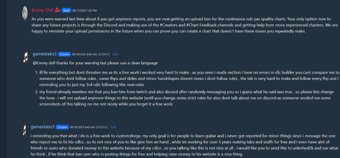This screenshot has width=340, height=158.
Task: Click the red admin user icon beside Emmy-Dell
Action: coord(58,10)
